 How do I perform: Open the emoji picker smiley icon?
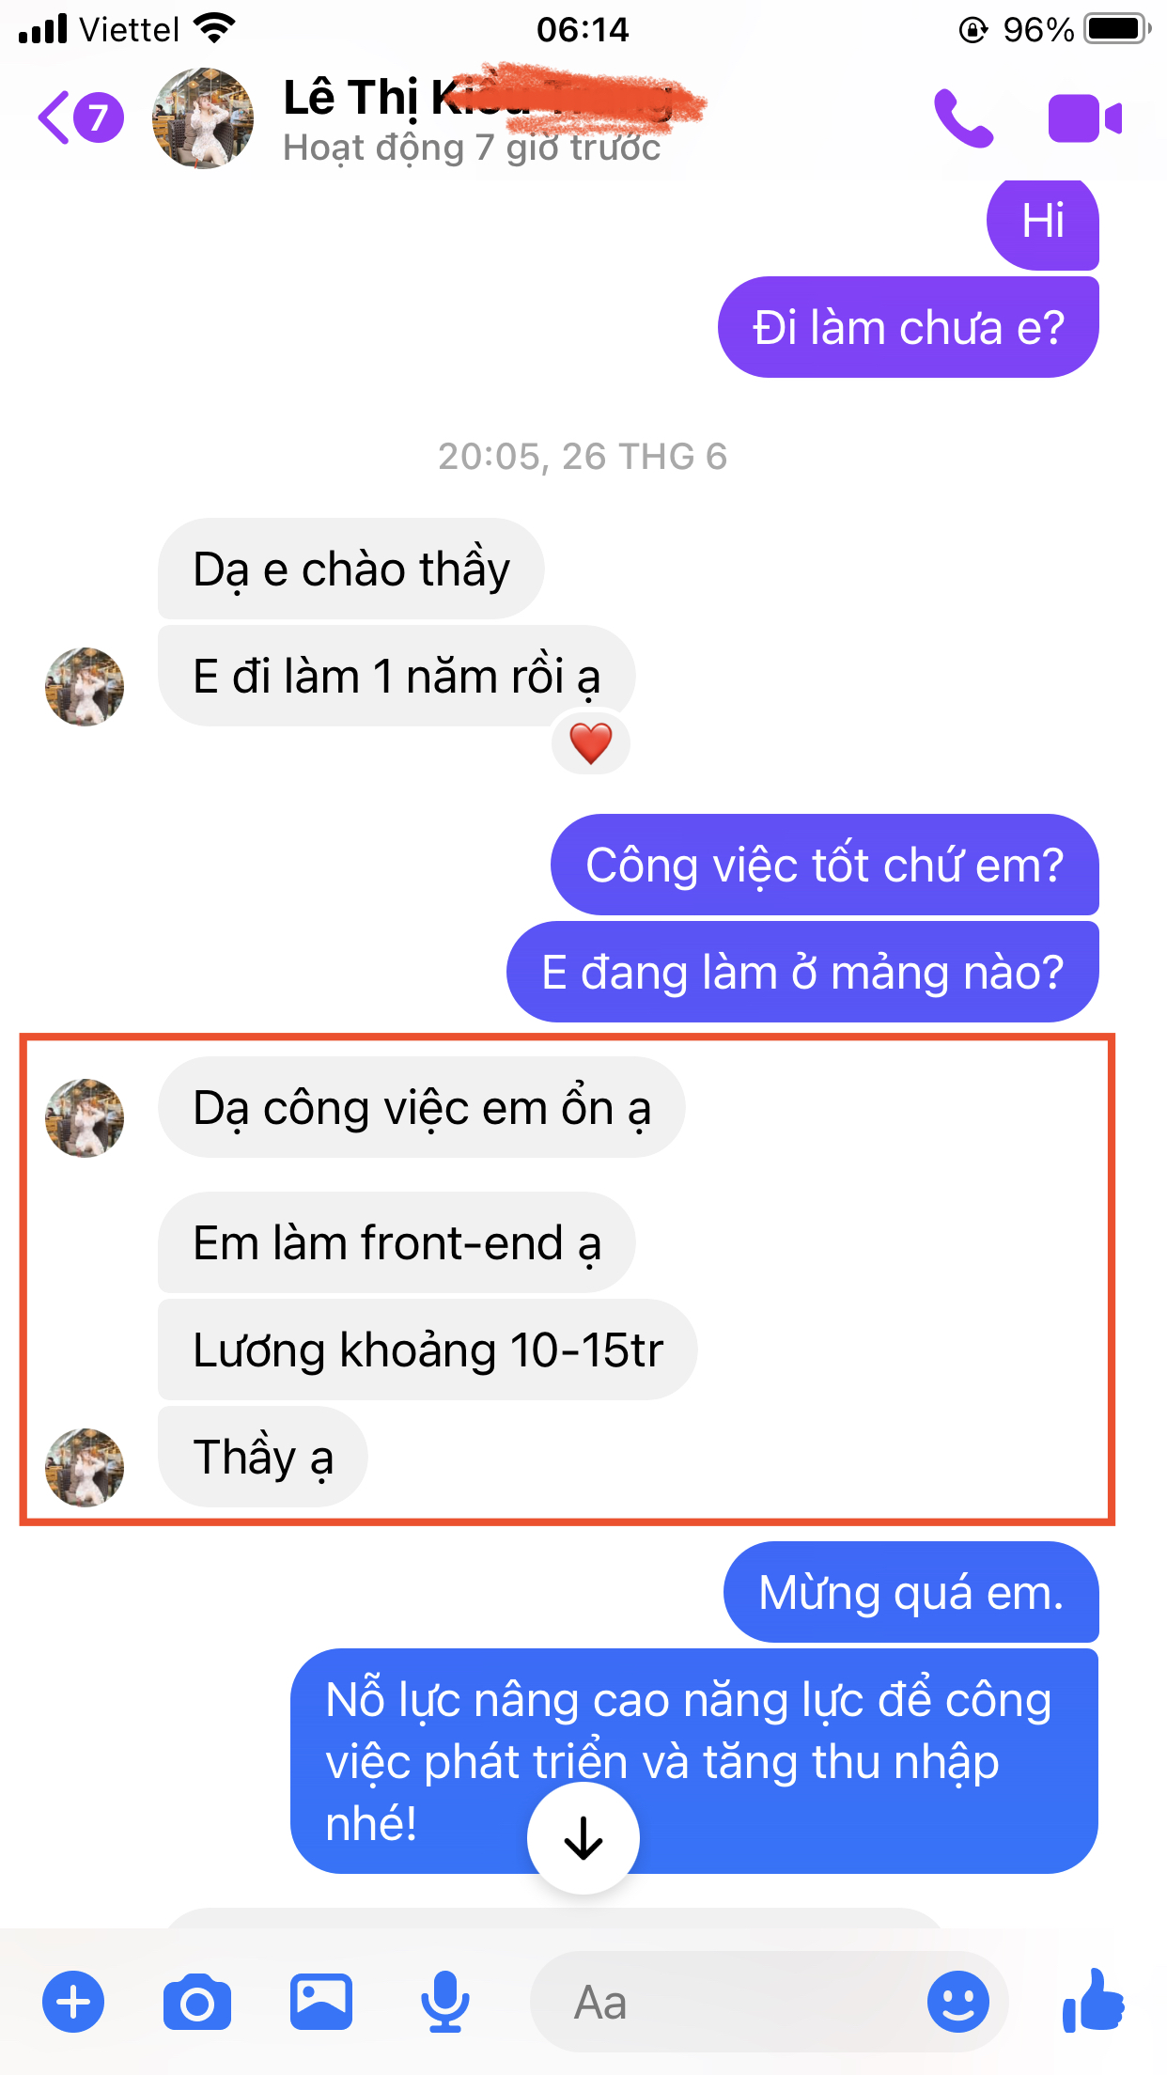point(957,2002)
